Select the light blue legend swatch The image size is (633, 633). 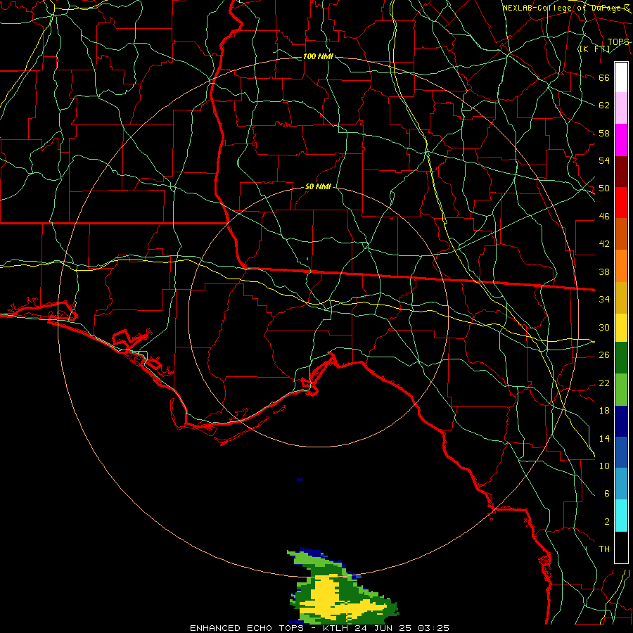pos(621,484)
